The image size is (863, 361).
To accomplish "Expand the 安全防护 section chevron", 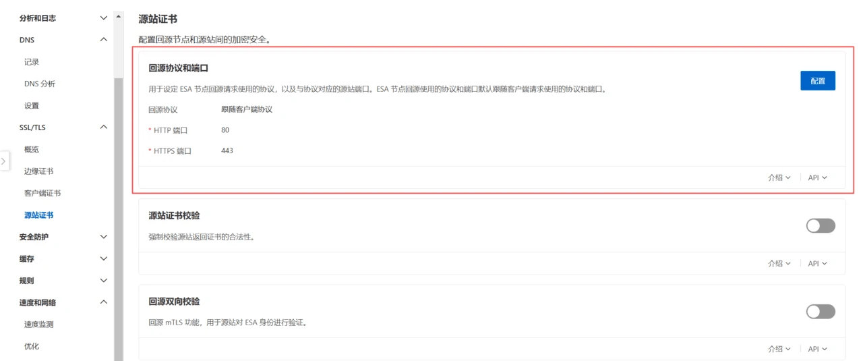I will coord(103,237).
